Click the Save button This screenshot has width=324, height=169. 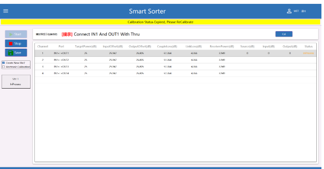pos(16,53)
